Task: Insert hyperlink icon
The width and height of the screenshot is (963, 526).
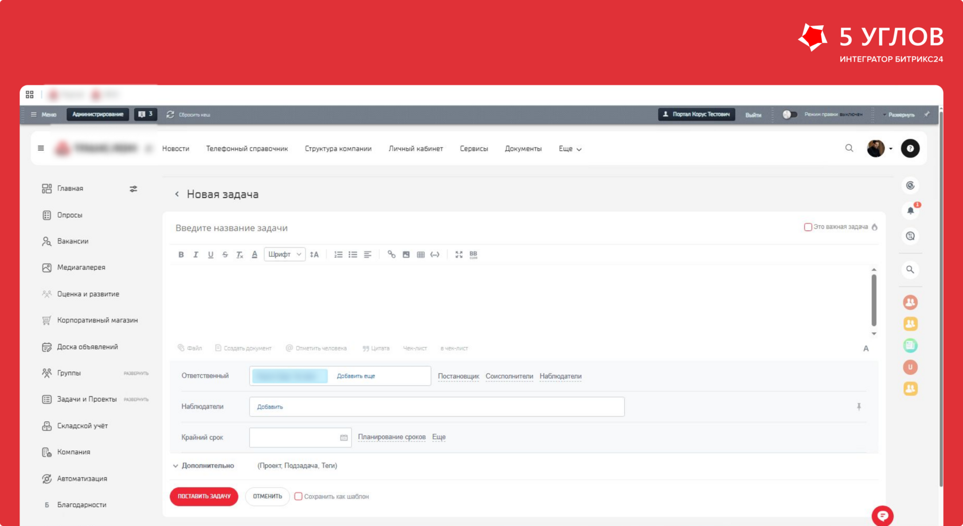Action: pyautogui.click(x=392, y=254)
